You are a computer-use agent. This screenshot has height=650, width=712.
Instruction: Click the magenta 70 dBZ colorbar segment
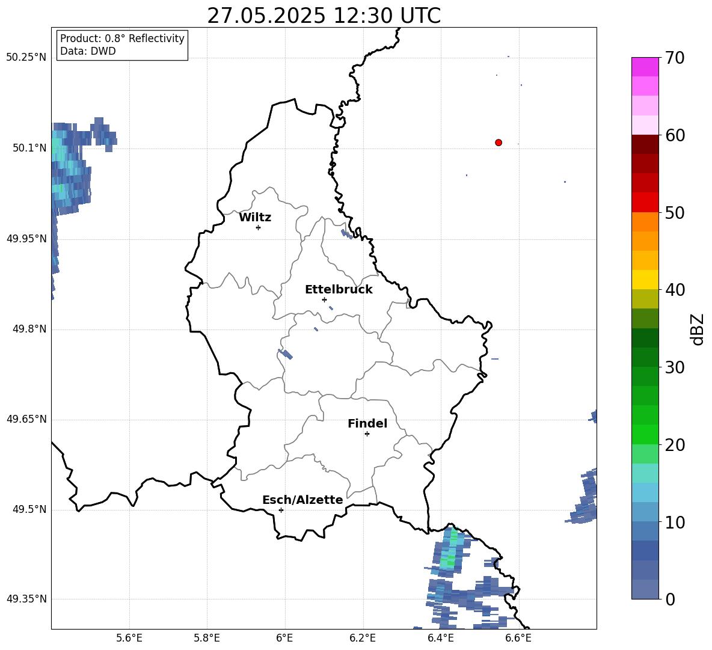coord(645,67)
